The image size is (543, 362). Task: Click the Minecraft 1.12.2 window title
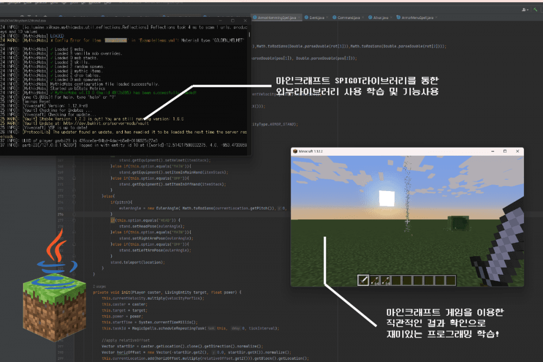[x=311, y=151]
